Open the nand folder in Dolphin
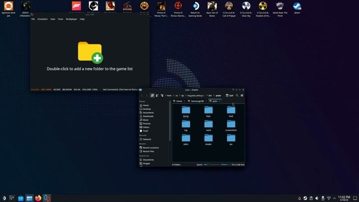The height and width of the screenshot is (202, 359). point(208,126)
